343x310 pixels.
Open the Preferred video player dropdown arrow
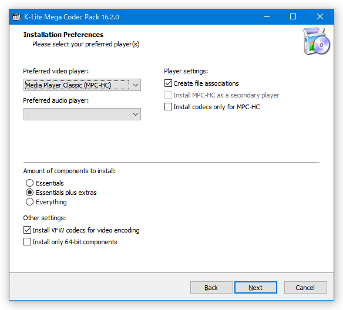point(136,85)
